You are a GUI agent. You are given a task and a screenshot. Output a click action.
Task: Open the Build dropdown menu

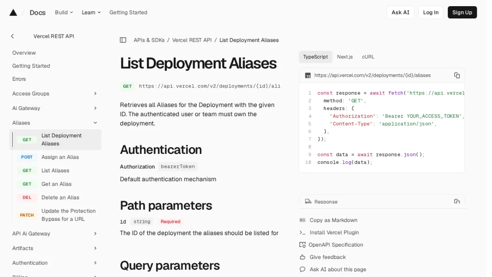(x=64, y=12)
